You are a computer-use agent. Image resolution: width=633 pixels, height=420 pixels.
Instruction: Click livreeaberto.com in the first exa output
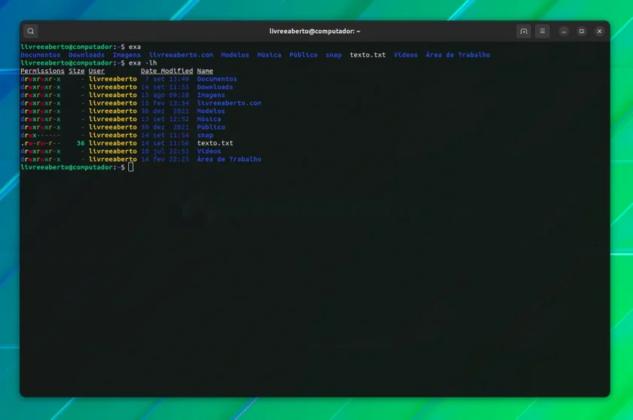181,55
